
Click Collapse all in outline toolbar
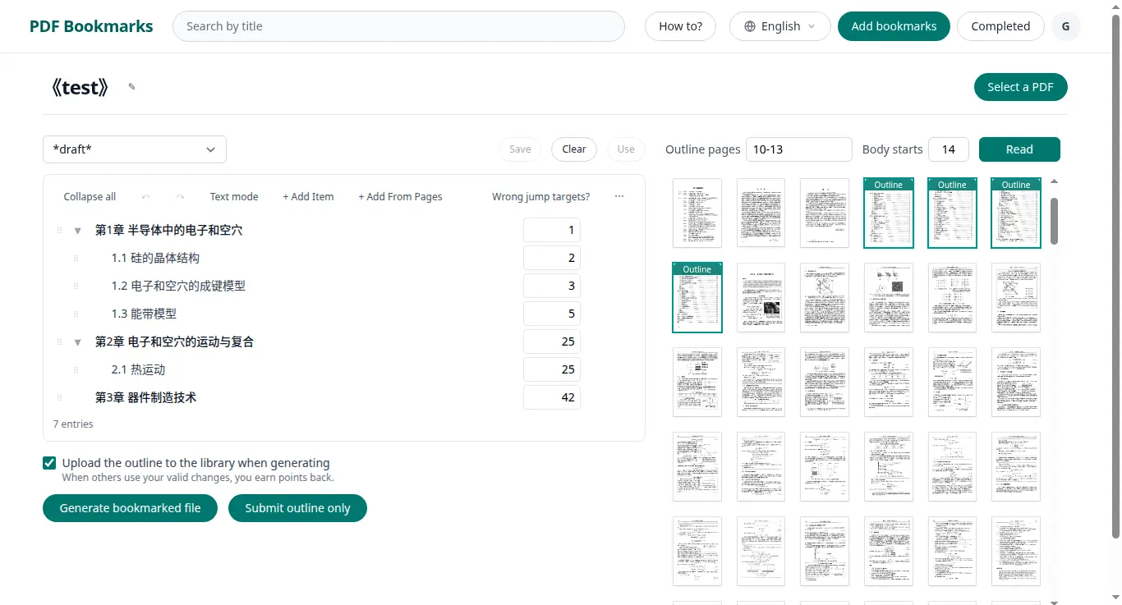(x=90, y=197)
